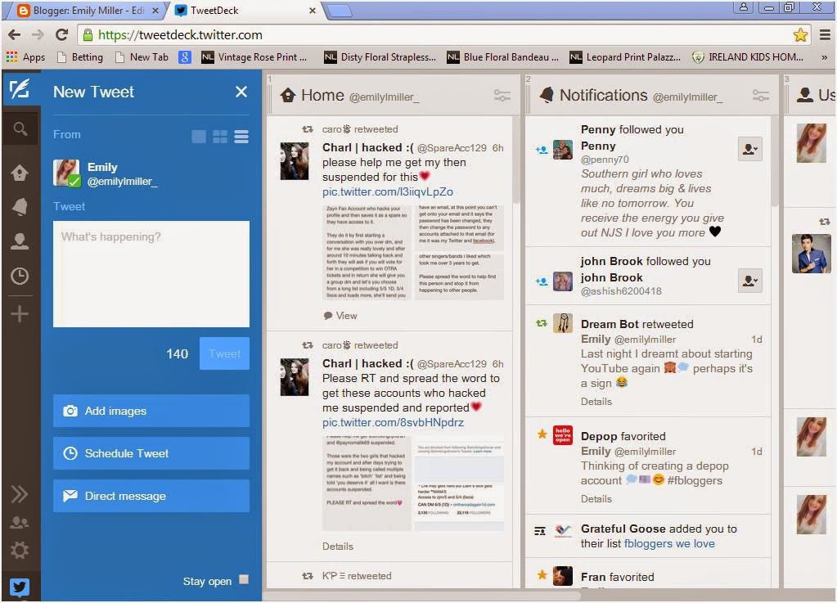
Task: Open a new browser tab
Action: click(340, 10)
